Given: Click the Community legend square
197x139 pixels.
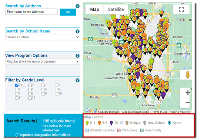Looking at the screenshot, I should (142, 130).
